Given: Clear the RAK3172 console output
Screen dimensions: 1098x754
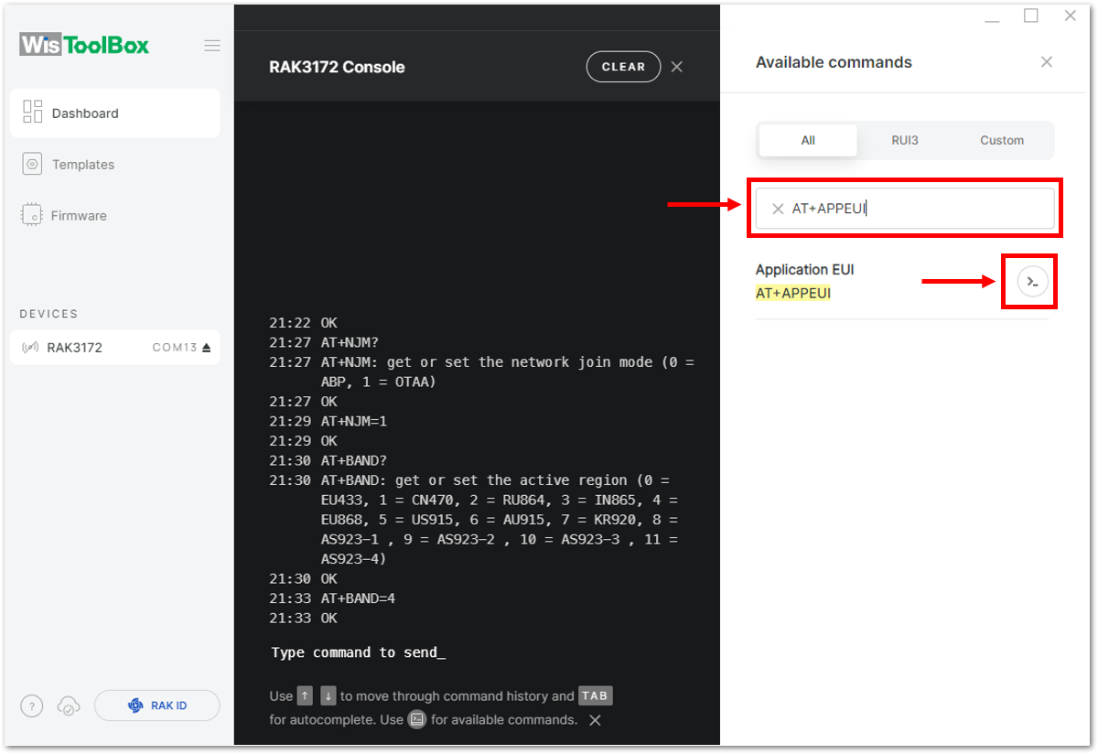Looking at the screenshot, I should pyautogui.click(x=623, y=67).
